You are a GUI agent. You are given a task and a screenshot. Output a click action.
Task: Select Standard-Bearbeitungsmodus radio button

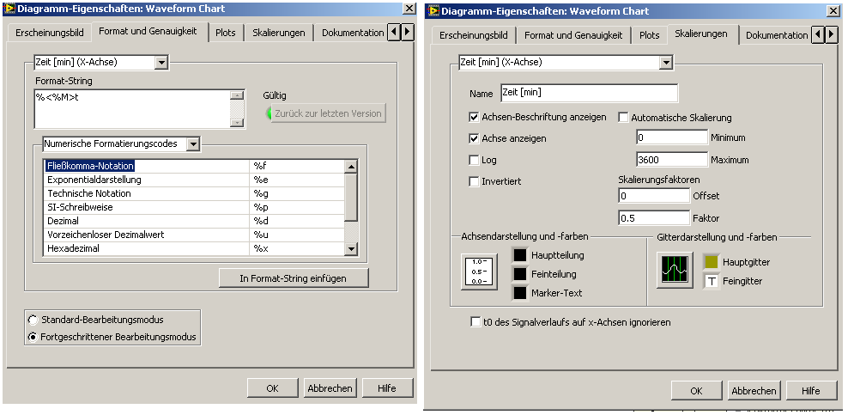(x=33, y=320)
